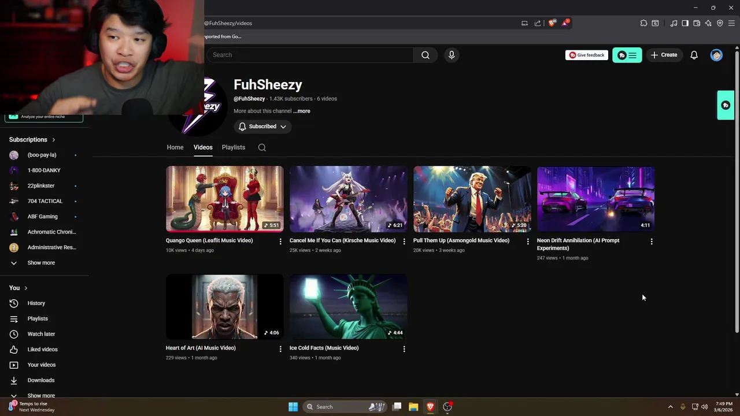Open the Leo AI sparkle icon

click(708, 23)
